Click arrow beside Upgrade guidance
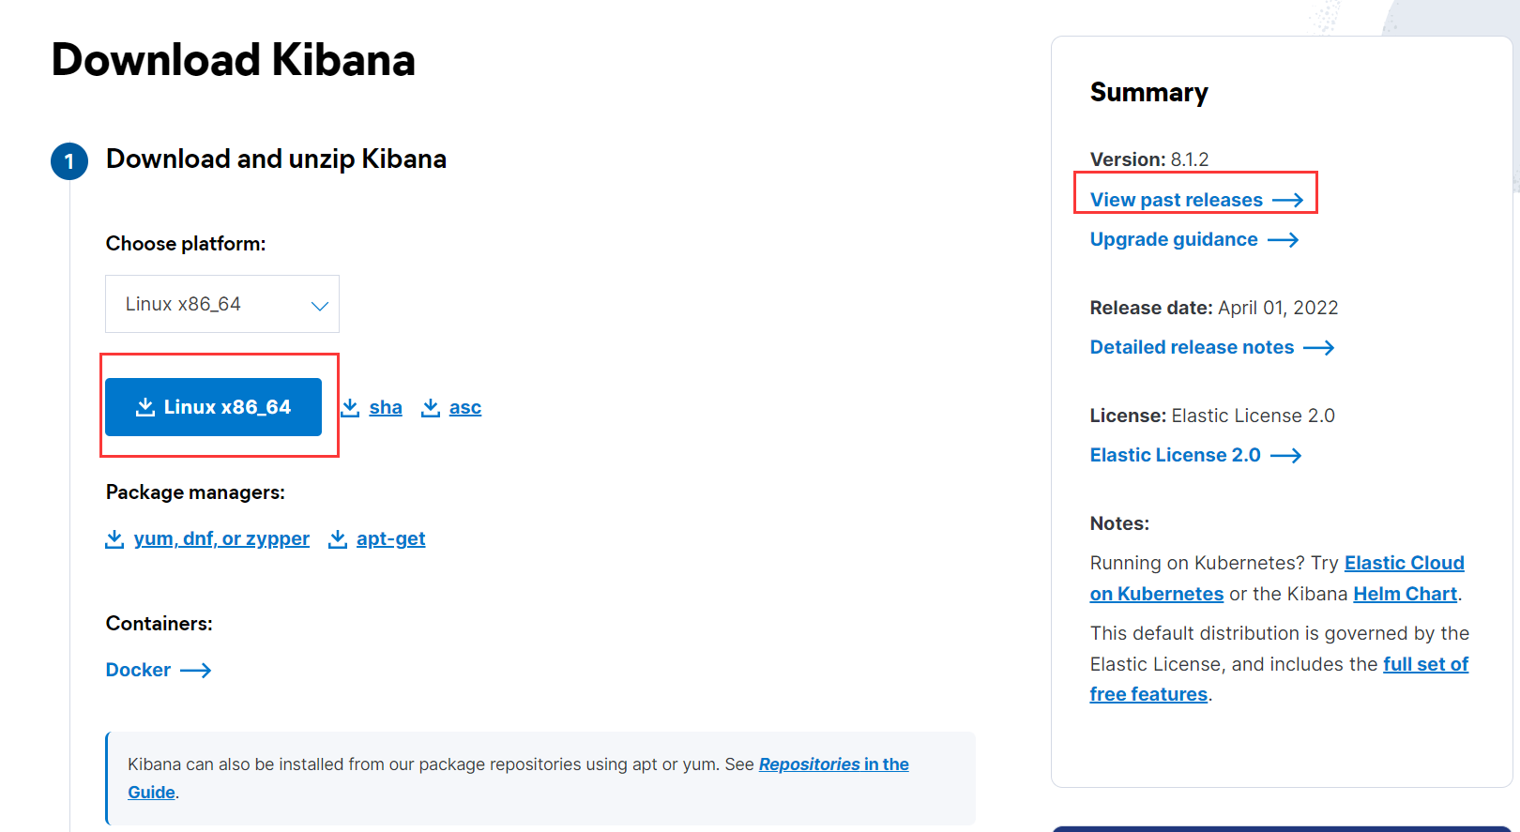The image size is (1520, 832). click(1283, 240)
